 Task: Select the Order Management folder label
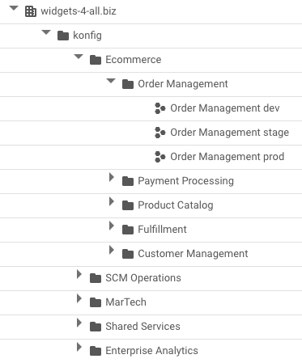coord(183,84)
